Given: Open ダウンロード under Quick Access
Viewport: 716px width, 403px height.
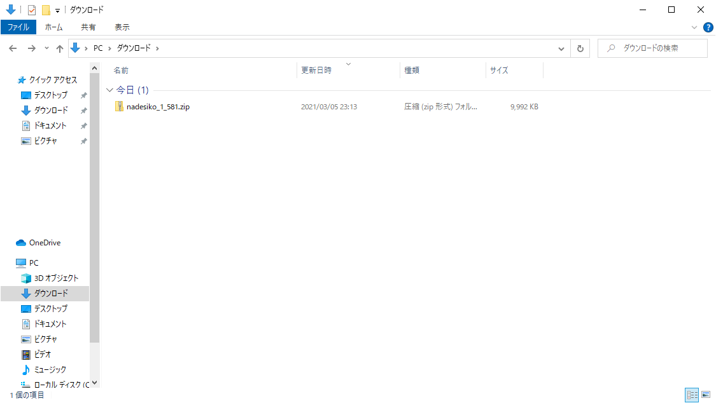Looking at the screenshot, I should click(x=51, y=111).
